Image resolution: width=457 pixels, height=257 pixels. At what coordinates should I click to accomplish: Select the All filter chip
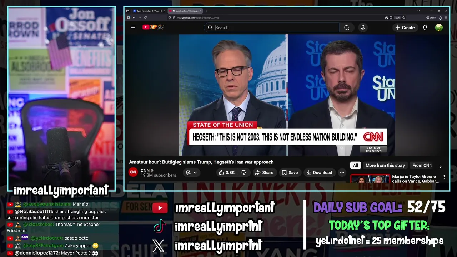355,165
